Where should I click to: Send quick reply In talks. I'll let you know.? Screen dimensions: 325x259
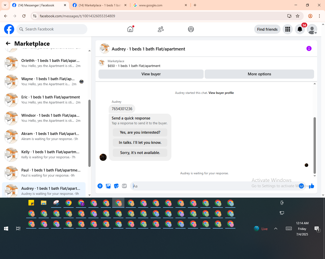[140, 143]
